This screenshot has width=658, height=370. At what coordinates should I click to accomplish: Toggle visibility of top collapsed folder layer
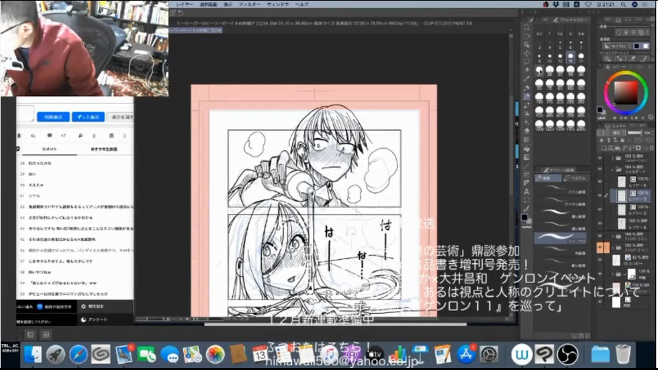[600, 158]
